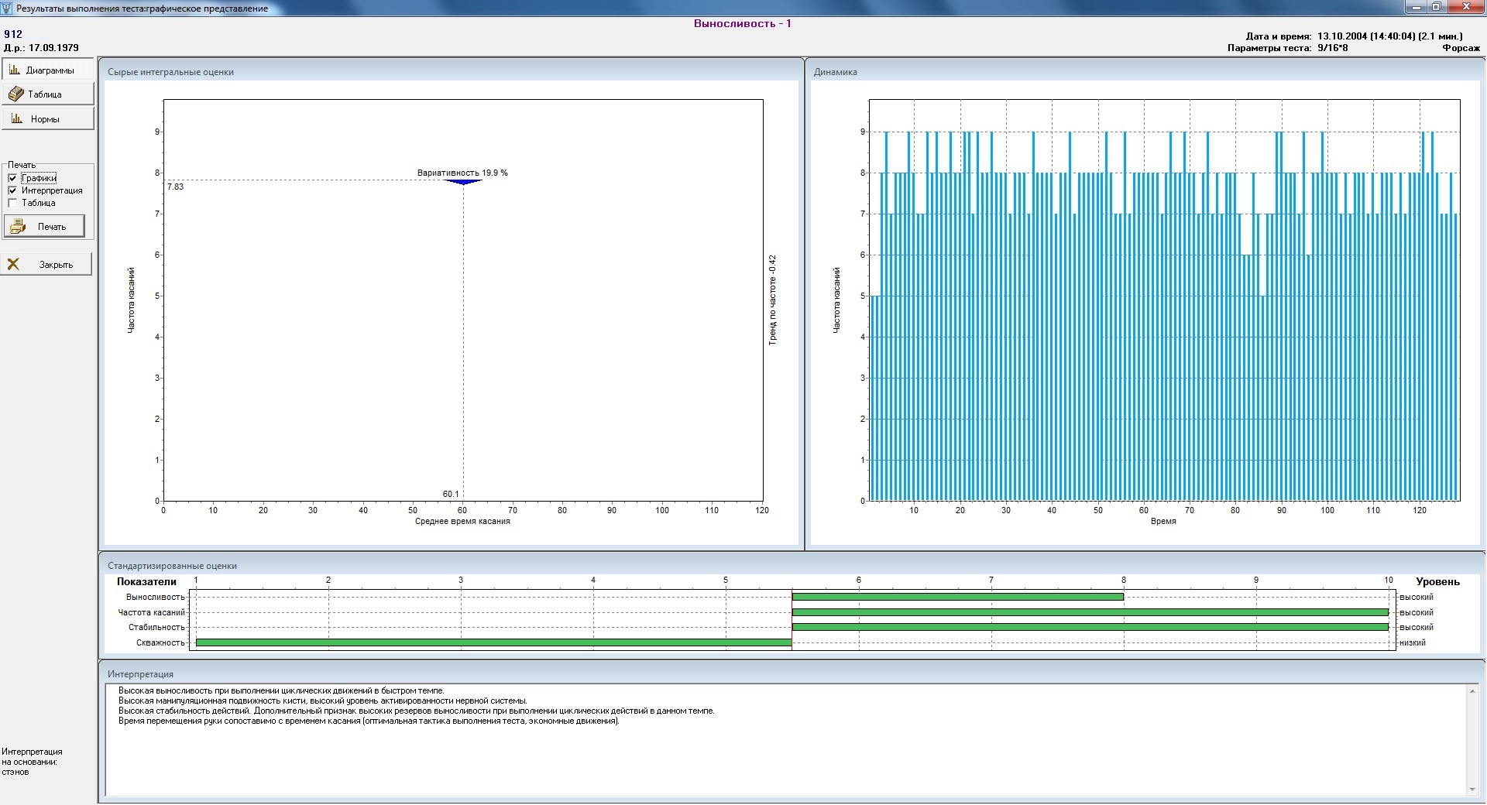Click the blue variability marker on chart
This screenshot has width=1487, height=805.
463,182
